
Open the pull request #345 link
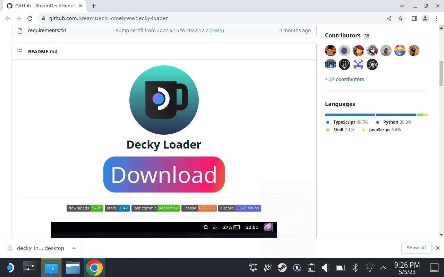tap(217, 30)
